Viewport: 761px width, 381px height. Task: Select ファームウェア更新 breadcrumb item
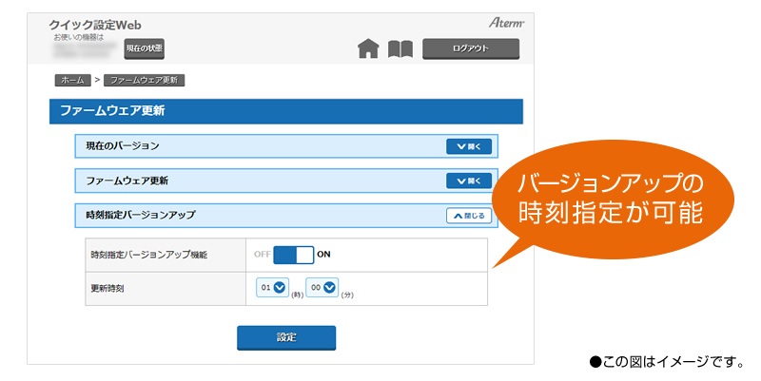coord(144,81)
